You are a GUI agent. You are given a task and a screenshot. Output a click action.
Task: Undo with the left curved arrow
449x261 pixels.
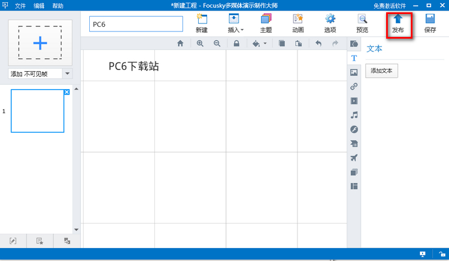318,44
